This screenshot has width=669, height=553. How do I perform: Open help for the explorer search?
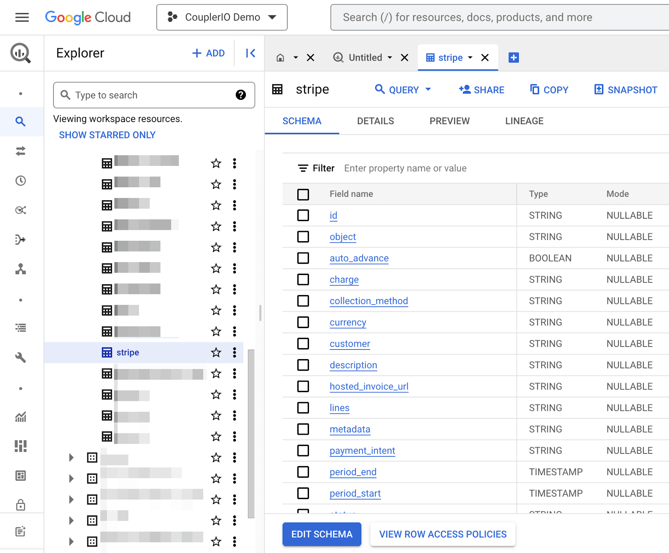pos(240,95)
